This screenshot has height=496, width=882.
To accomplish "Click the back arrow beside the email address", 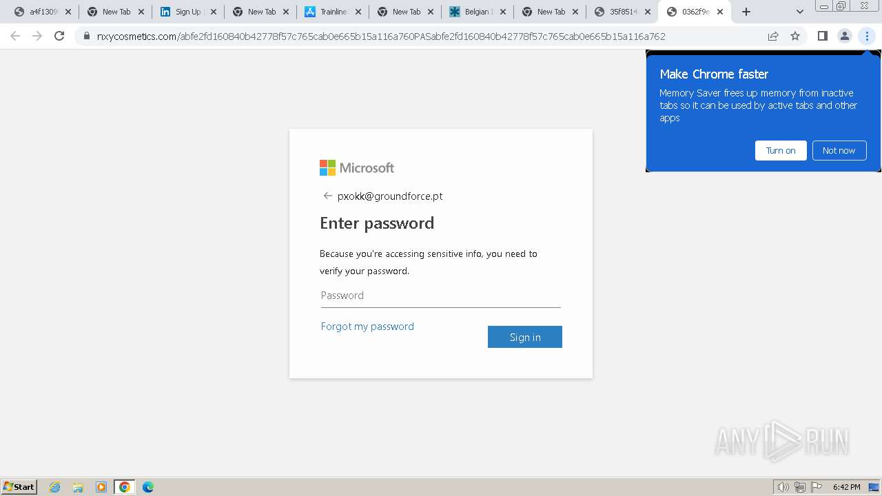I will [327, 196].
